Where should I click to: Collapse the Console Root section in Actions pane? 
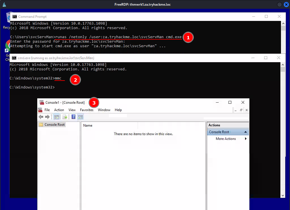[x=245, y=132]
